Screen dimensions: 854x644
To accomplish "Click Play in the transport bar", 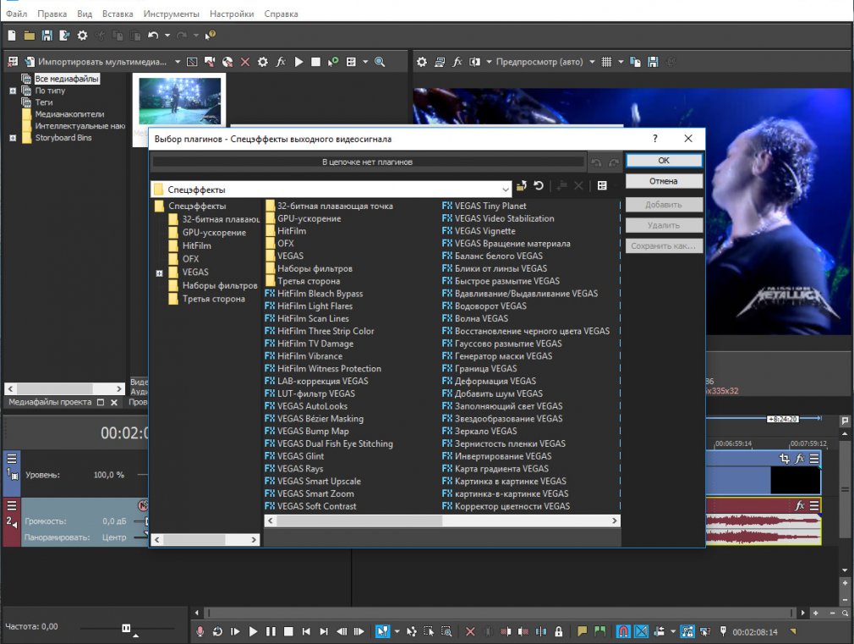I will pos(253,631).
